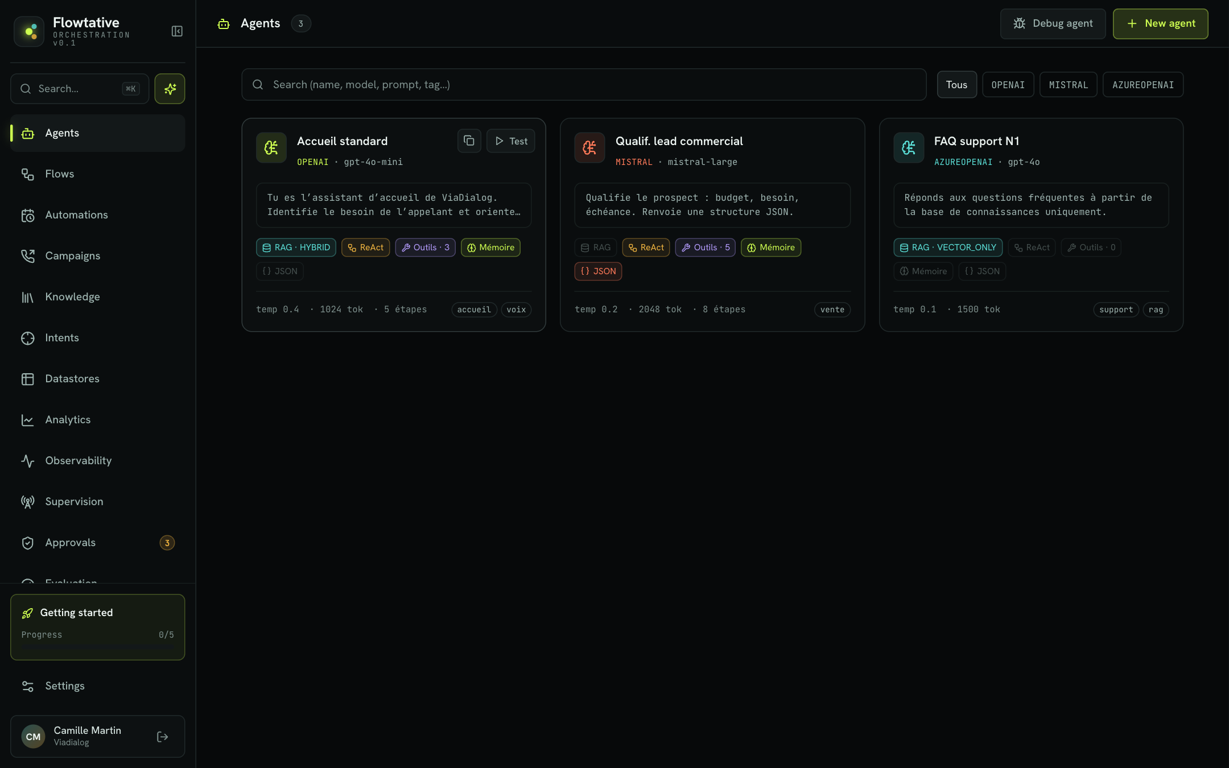
Task: Open the Knowledge library
Action: [x=97, y=297]
